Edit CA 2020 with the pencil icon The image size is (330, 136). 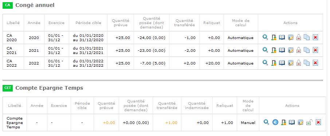pyautogui.click(x=291, y=38)
